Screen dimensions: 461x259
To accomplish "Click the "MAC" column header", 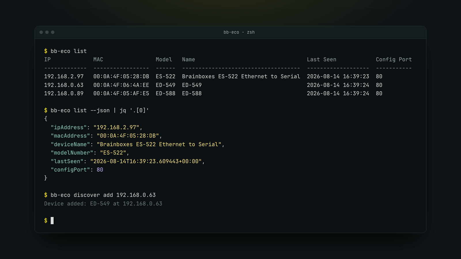I will (x=98, y=60).
